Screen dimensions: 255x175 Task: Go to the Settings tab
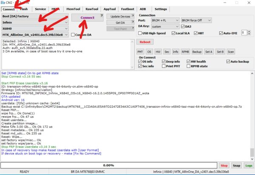pyautogui.click(x=161, y=9)
